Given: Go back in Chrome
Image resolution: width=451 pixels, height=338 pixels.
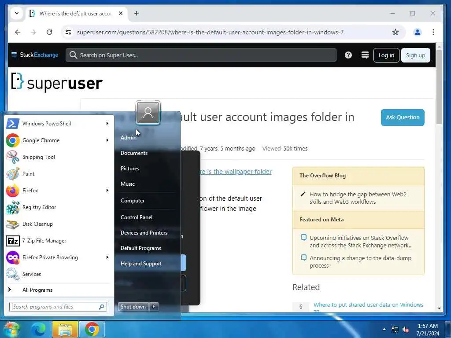Looking at the screenshot, I should (x=18, y=32).
